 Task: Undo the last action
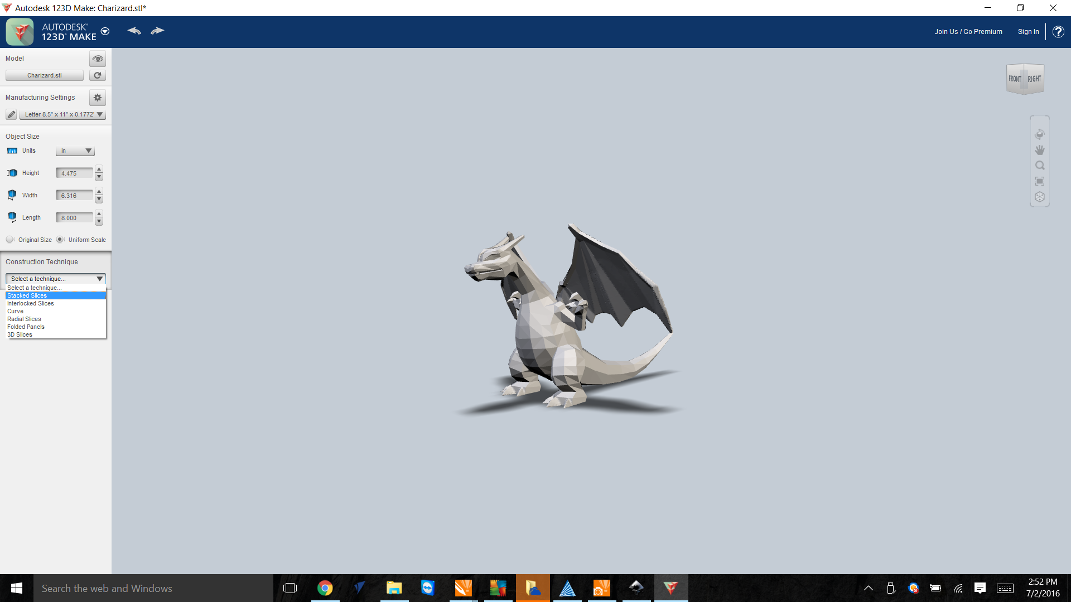(134, 31)
